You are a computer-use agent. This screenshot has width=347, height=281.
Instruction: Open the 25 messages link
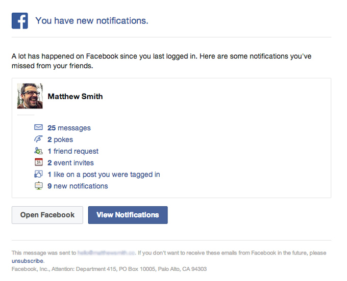(69, 128)
